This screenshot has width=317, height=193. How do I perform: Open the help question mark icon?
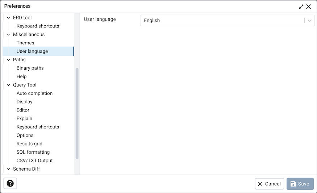(10, 184)
